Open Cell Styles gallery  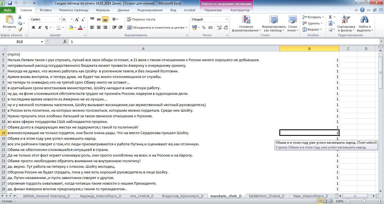coord(292,20)
